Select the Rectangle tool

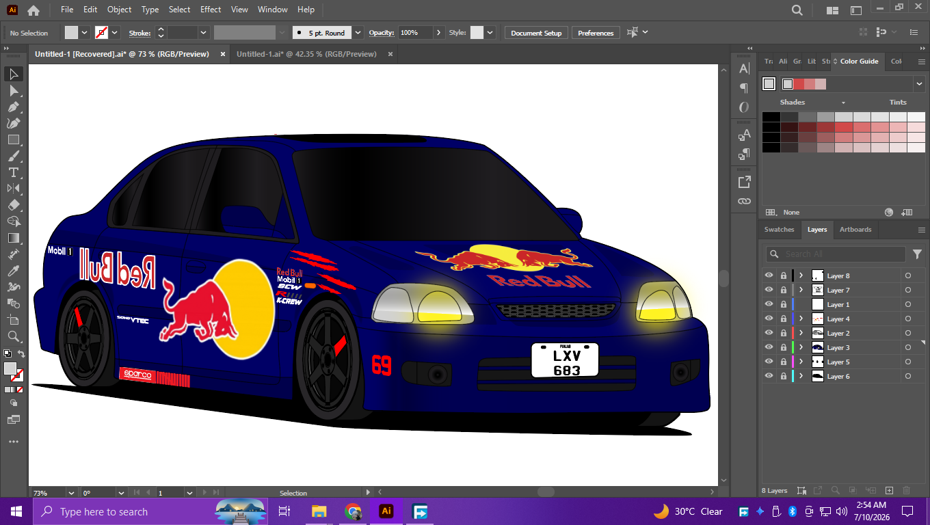click(13, 139)
